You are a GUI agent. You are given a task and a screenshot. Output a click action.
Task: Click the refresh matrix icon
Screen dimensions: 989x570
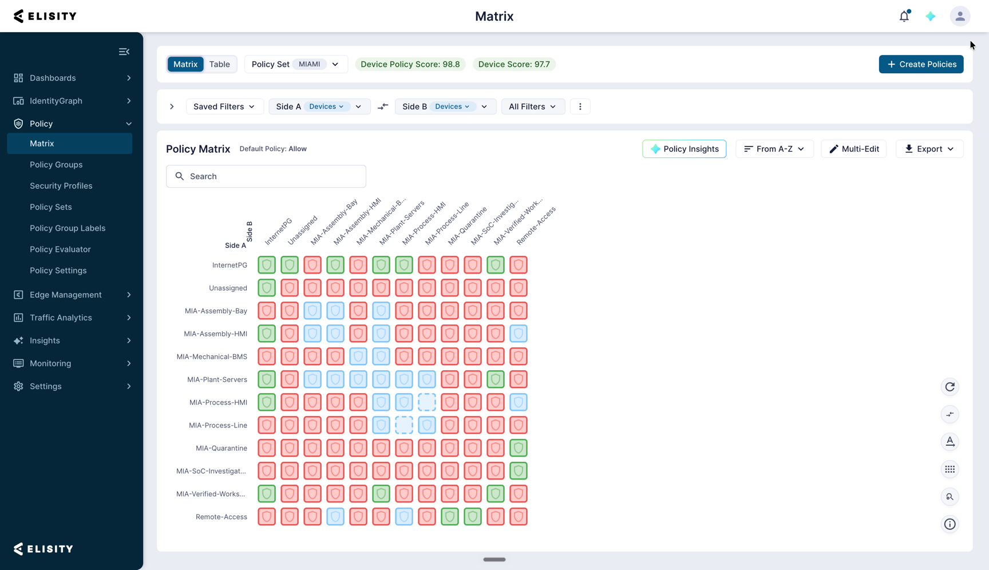950,387
